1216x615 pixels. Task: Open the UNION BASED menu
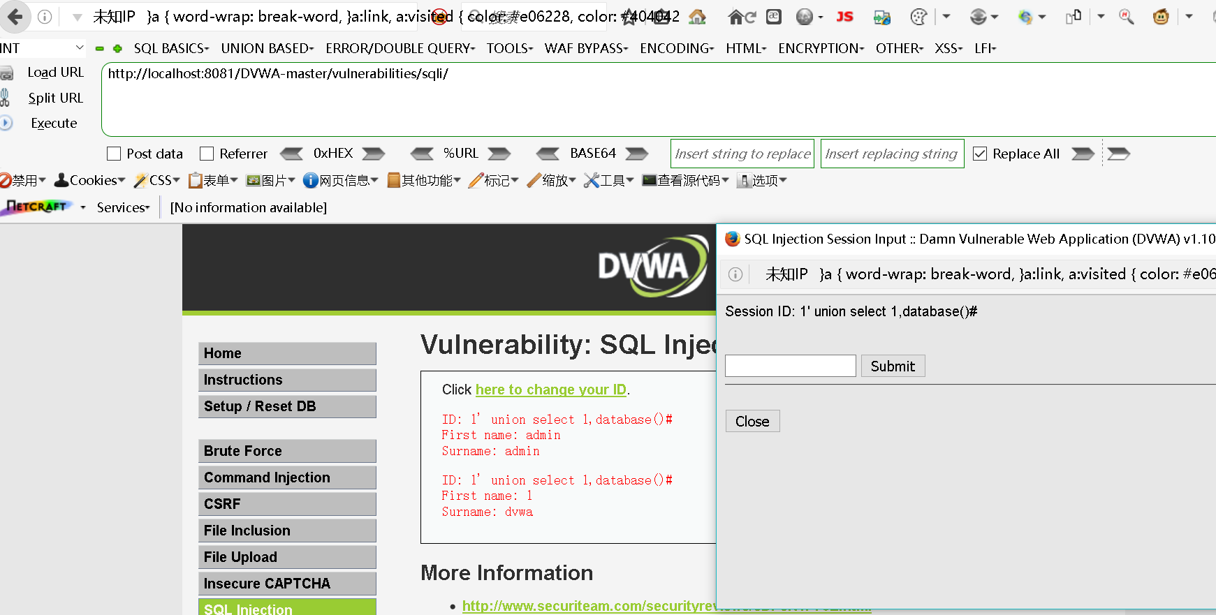tap(268, 48)
